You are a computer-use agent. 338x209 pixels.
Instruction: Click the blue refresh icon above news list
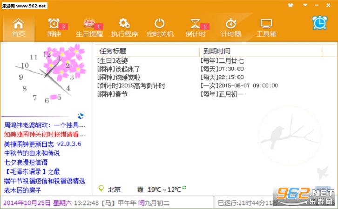click(x=81, y=116)
